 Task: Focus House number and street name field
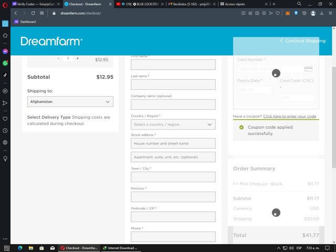[x=173, y=143]
